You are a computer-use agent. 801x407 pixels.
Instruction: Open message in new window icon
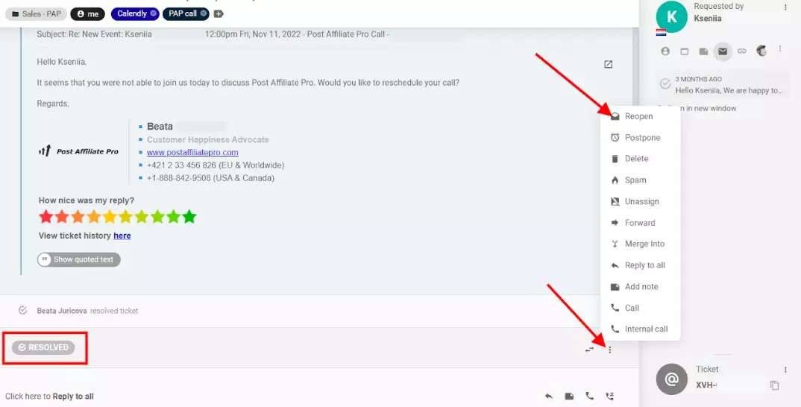(x=608, y=65)
